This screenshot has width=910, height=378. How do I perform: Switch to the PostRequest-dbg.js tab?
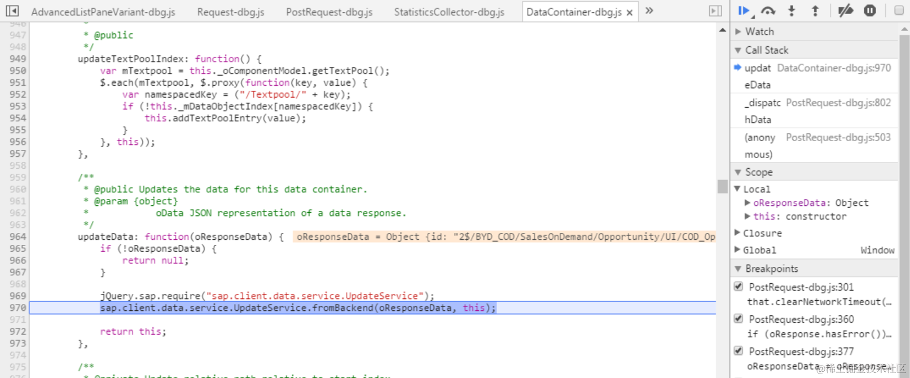pos(329,12)
